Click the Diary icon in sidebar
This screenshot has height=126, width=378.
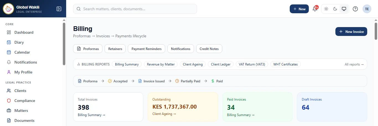(x=9, y=42)
